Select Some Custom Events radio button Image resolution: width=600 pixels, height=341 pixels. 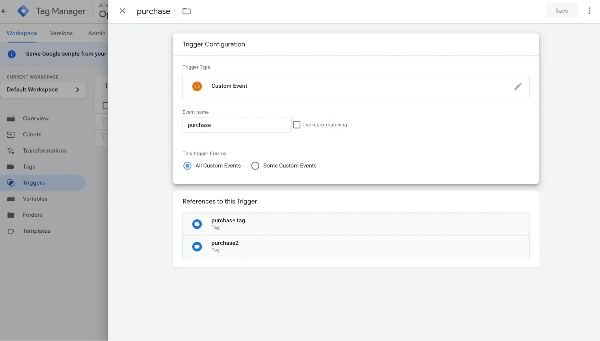point(255,166)
